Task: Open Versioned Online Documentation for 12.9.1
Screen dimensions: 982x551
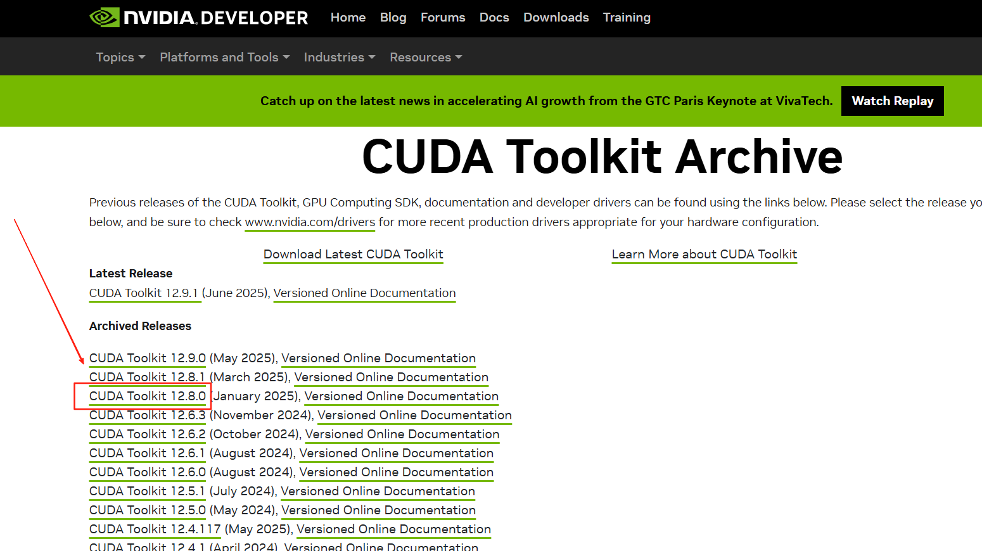Action: [364, 293]
